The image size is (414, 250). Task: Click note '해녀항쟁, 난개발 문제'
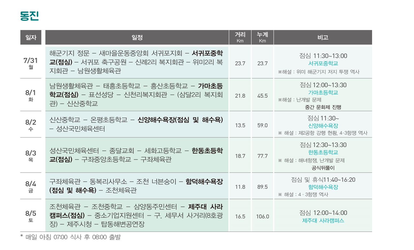321,160
